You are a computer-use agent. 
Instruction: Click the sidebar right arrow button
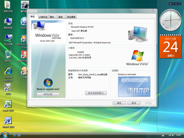click(179, 4)
